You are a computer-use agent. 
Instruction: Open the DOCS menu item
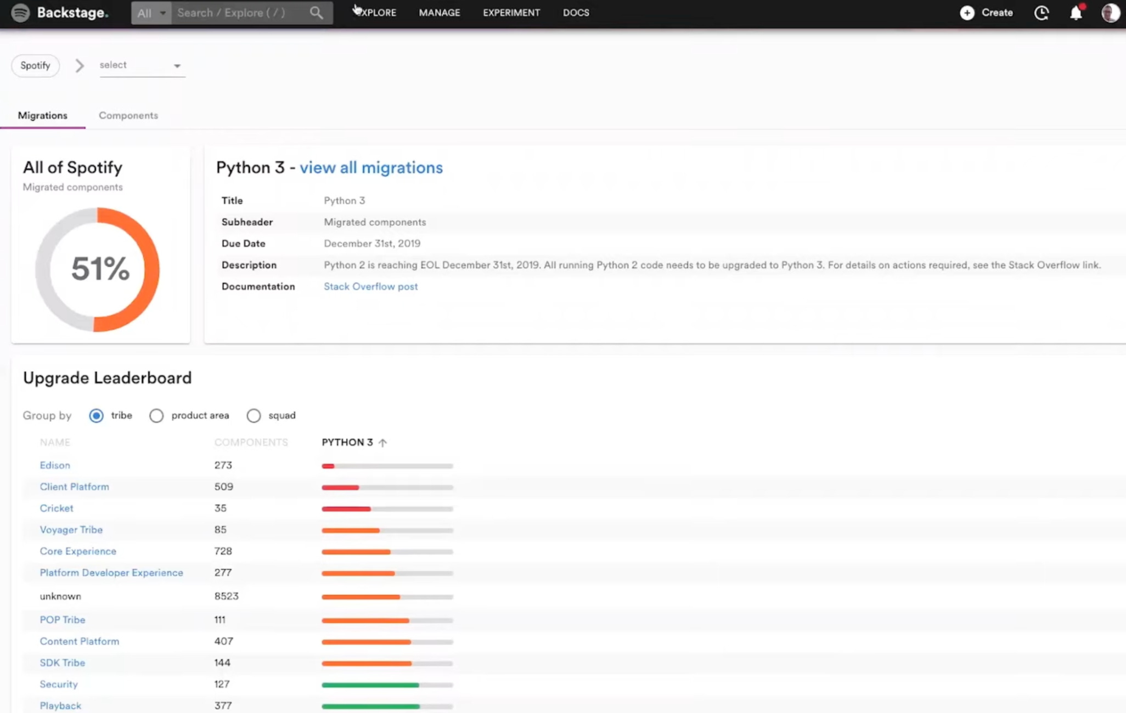pyautogui.click(x=576, y=13)
